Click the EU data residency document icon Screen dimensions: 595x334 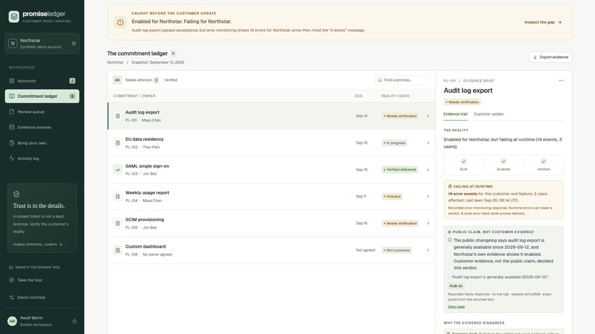[117, 143]
